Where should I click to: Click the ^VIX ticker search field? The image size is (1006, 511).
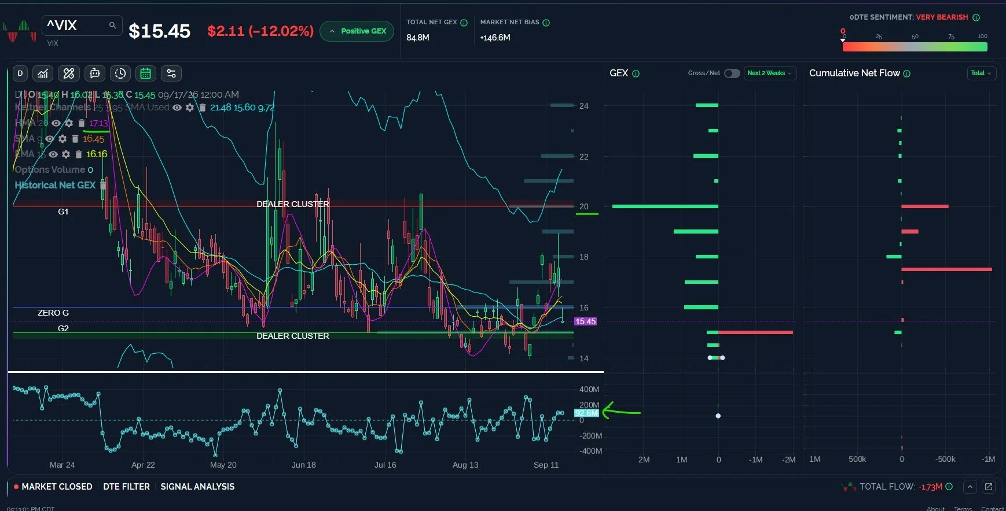(82, 25)
